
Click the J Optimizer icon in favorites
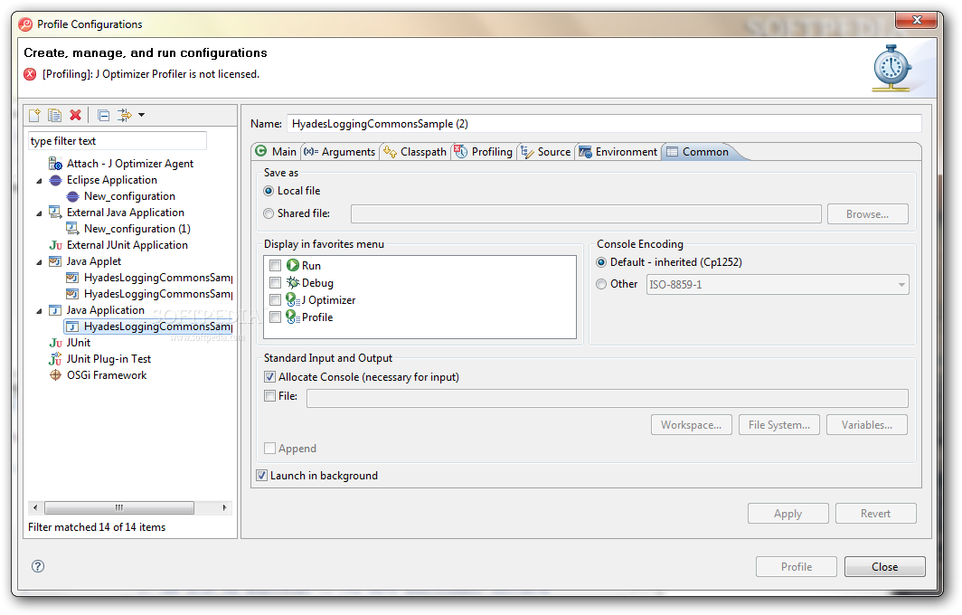tap(293, 300)
